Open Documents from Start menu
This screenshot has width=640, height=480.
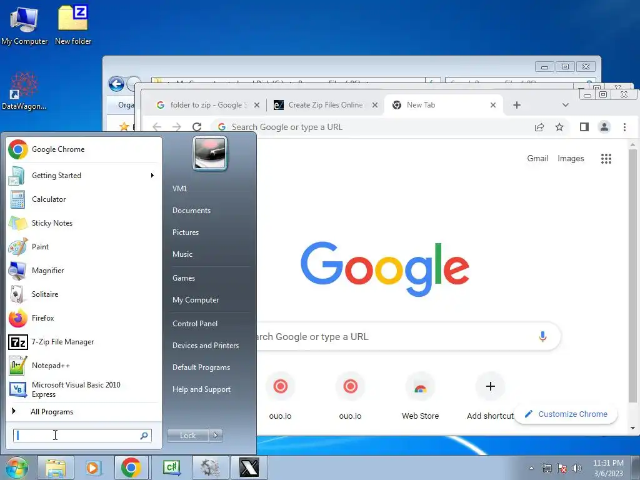click(191, 211)
